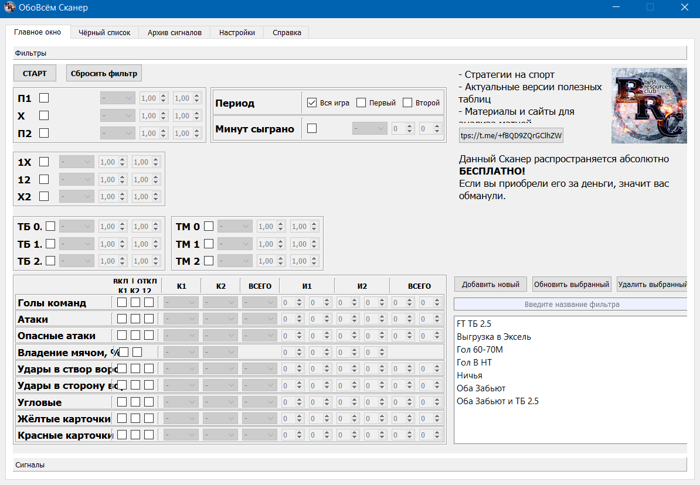Screen dimensions: 700x485
Task: Open the Архив сигналов tab
Action: (x=174, y=33)
